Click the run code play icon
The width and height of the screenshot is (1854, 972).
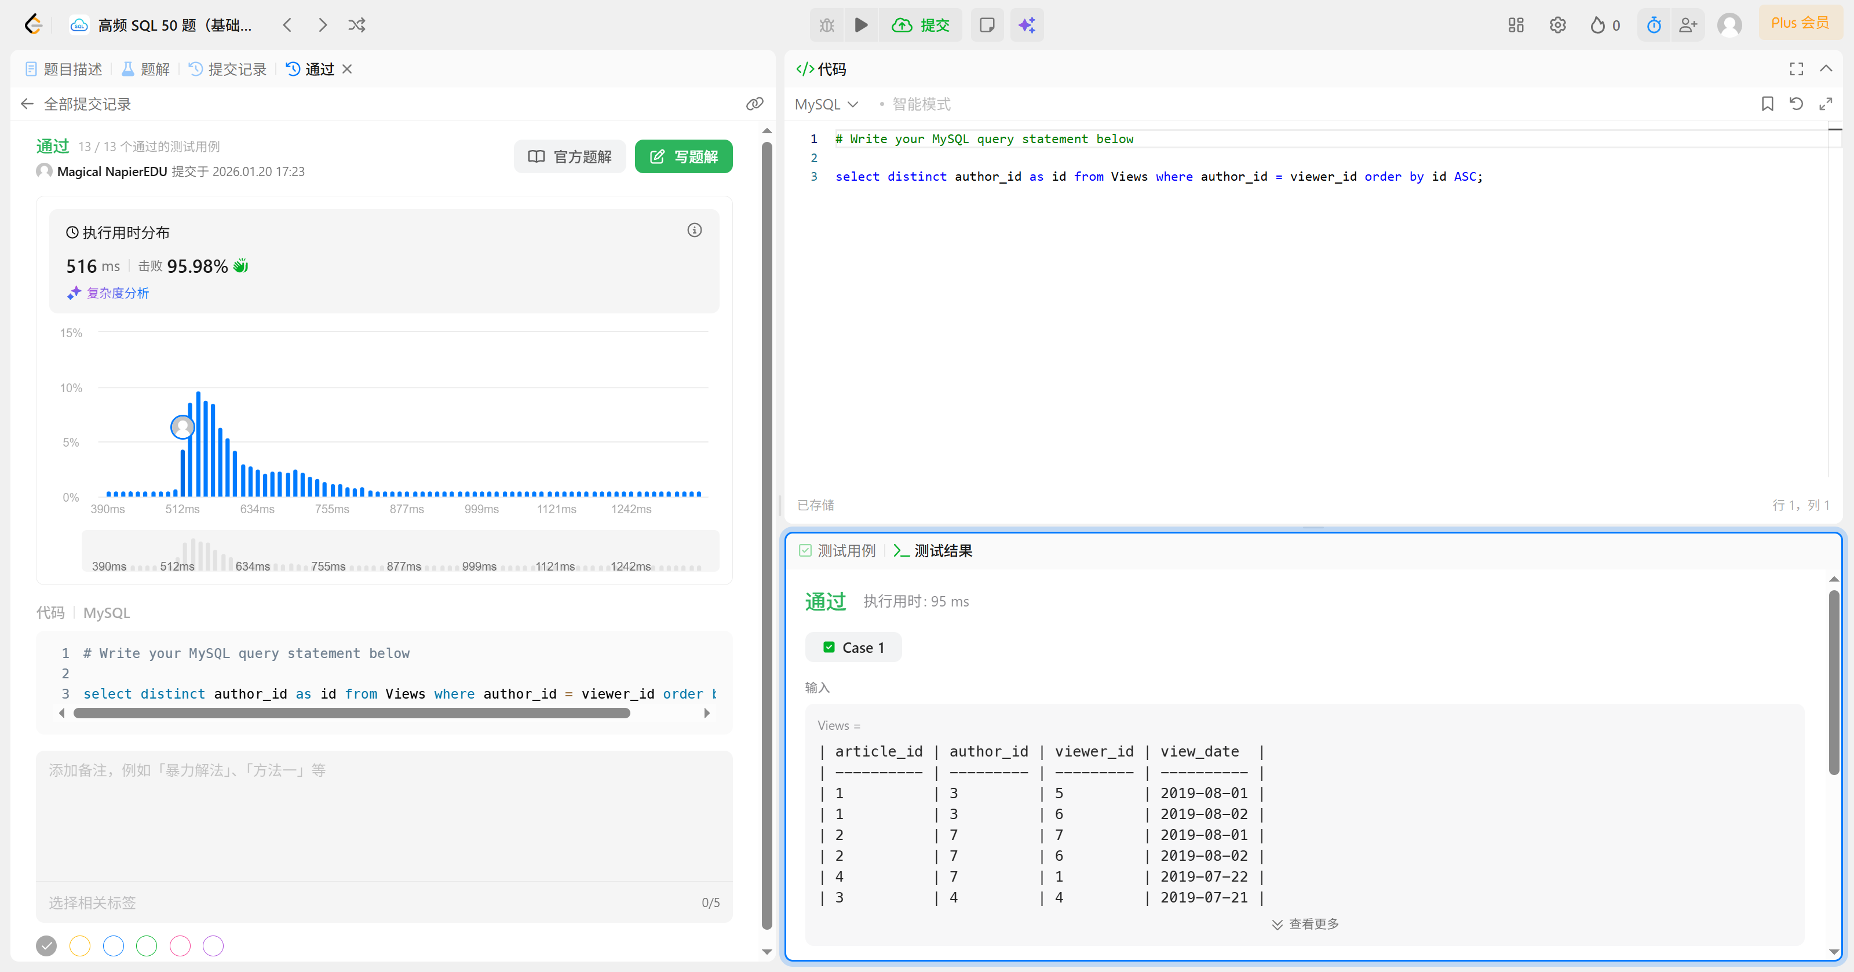coord(861,25)
